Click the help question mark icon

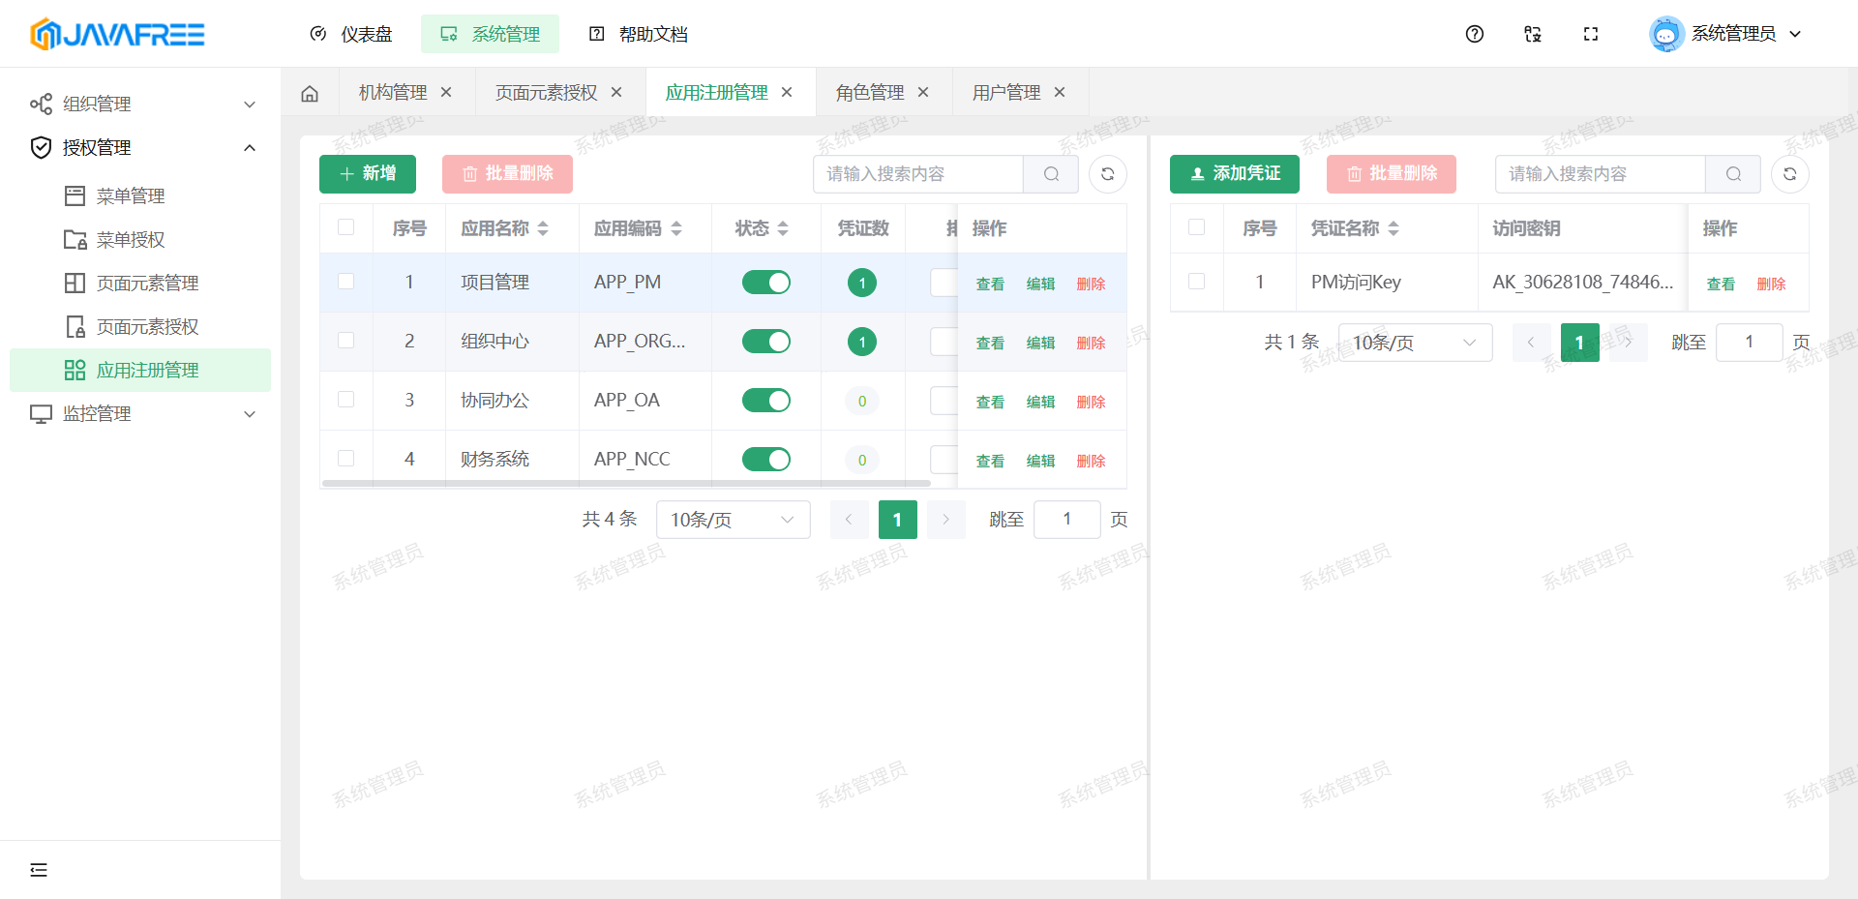coord(1474,34)
